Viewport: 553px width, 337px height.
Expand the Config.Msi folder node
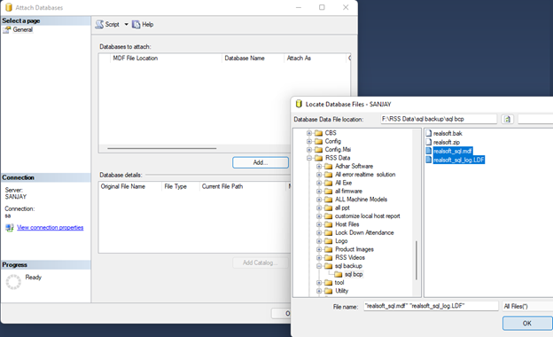tap(309, 150)
